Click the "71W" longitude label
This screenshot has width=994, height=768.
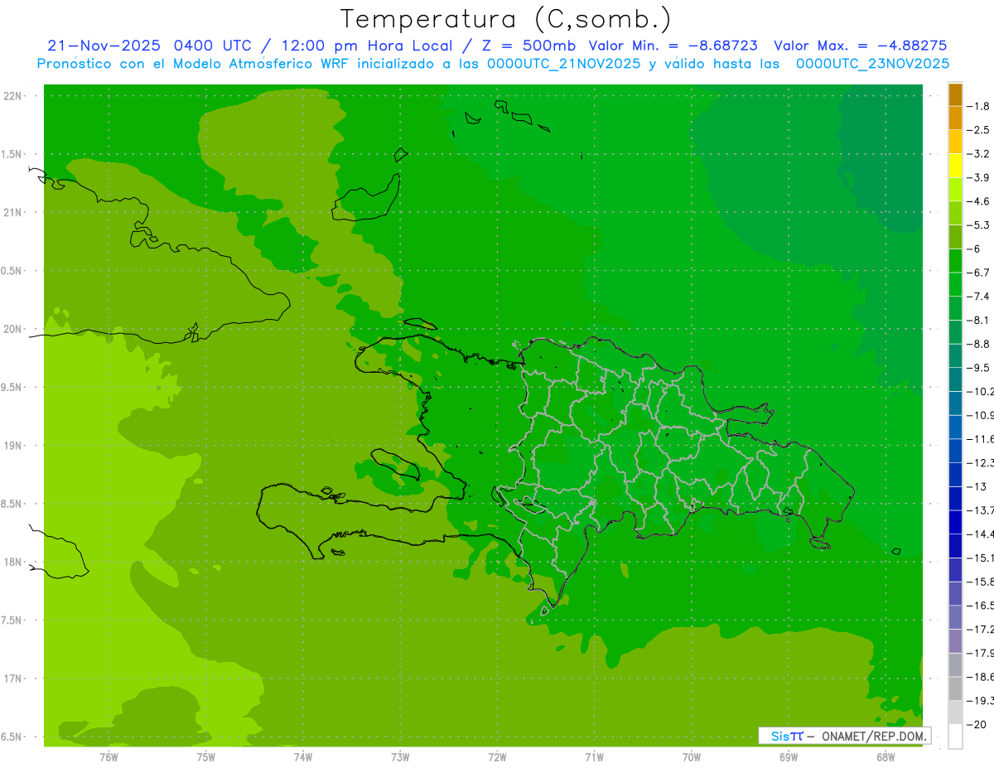[x=594, y=757]
